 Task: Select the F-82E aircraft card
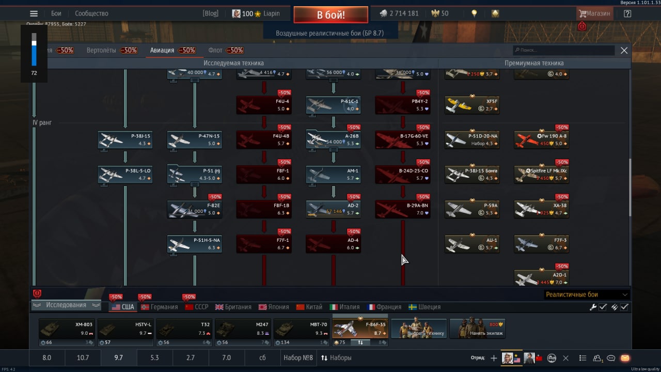(195, 209)
